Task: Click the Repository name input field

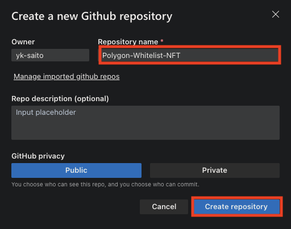Action: coord(190,55)
